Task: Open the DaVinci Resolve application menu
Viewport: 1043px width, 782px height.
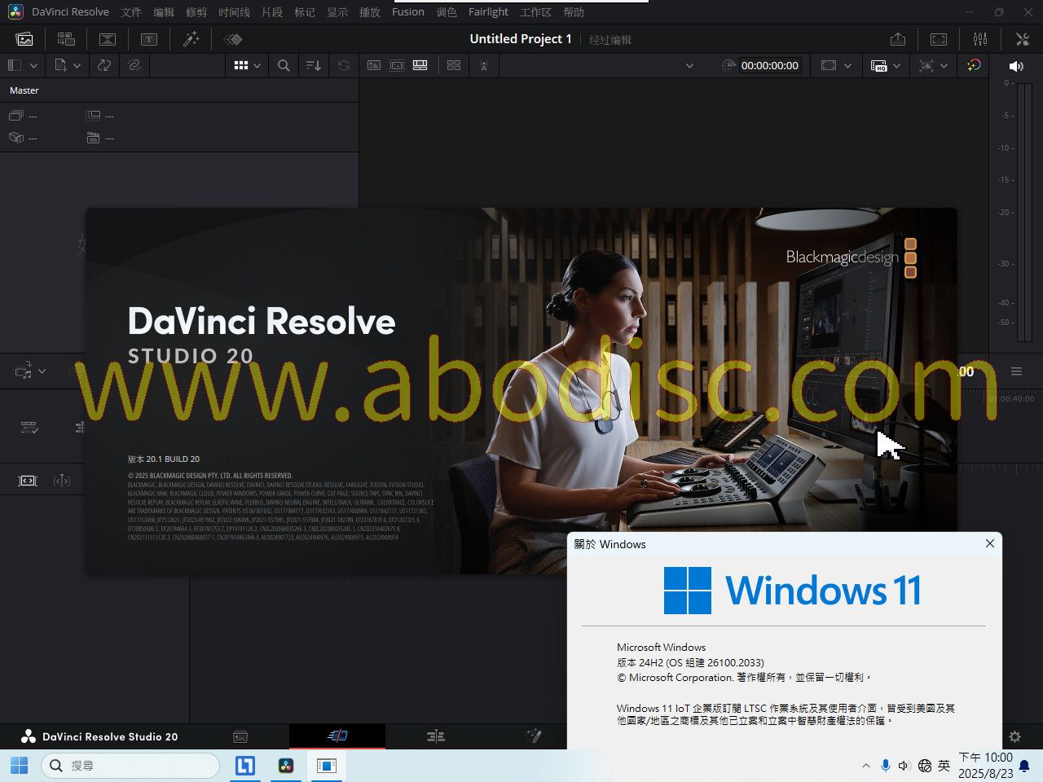Action: [70, 12]
